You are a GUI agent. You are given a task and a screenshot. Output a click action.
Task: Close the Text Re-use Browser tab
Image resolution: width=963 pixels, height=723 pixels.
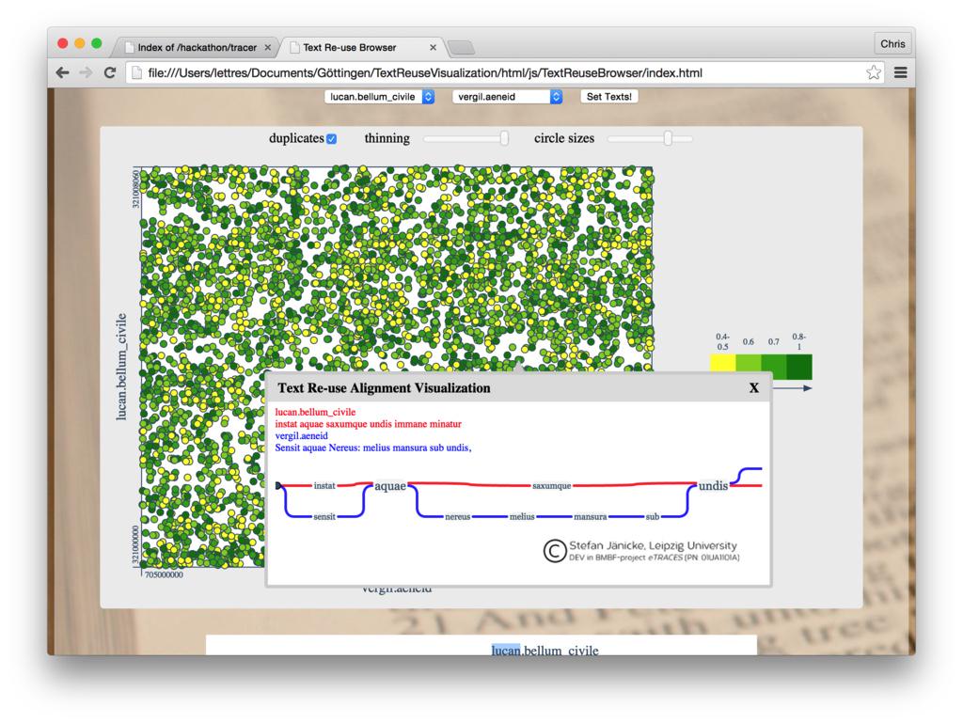coord(433,47)
